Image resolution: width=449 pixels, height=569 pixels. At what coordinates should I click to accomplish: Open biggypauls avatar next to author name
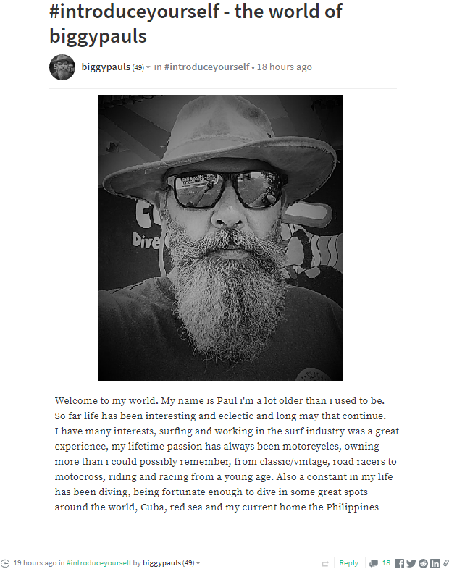pyautogui.click(x=62, y=67)
